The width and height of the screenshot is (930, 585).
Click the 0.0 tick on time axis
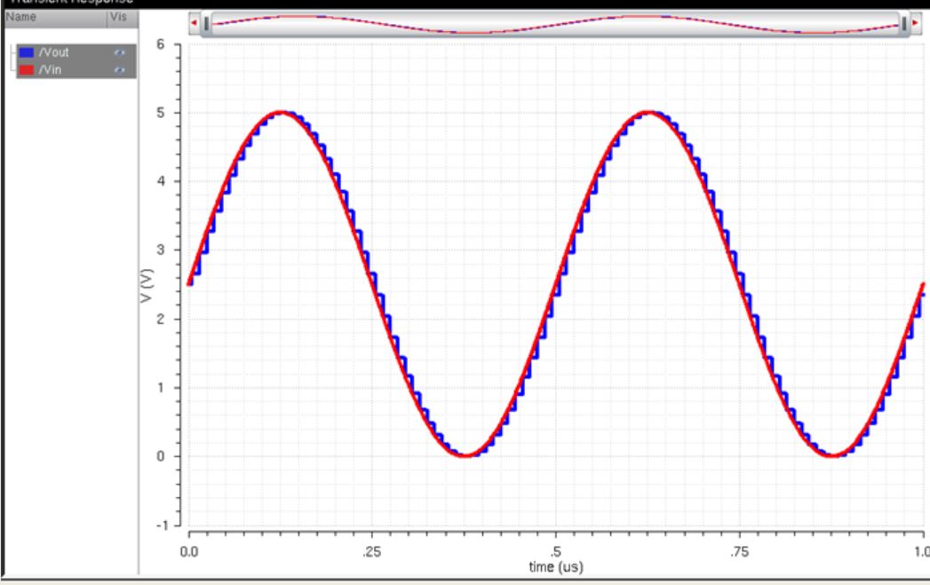pyautogui.click(x=189, y=552)
